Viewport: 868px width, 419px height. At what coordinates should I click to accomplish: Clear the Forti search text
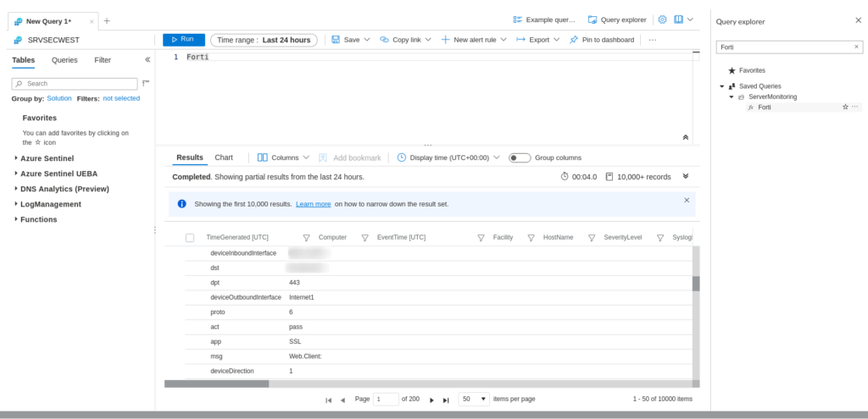click(x=856, y=47)
